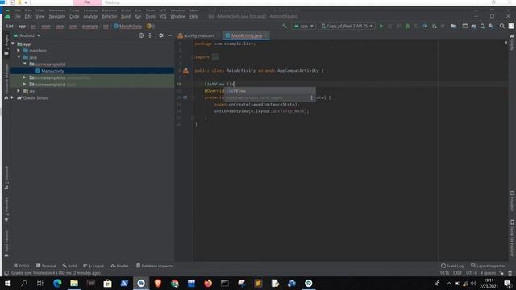Switch to the activity_main.xml editor tab
The width and height of the screenshot is (516, 290).
pyautogui.click(x=199, y=35)
